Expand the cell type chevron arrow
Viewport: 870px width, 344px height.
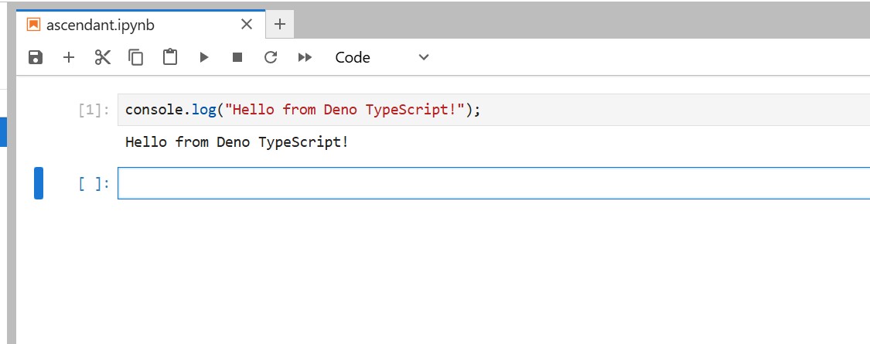point(423,57)
